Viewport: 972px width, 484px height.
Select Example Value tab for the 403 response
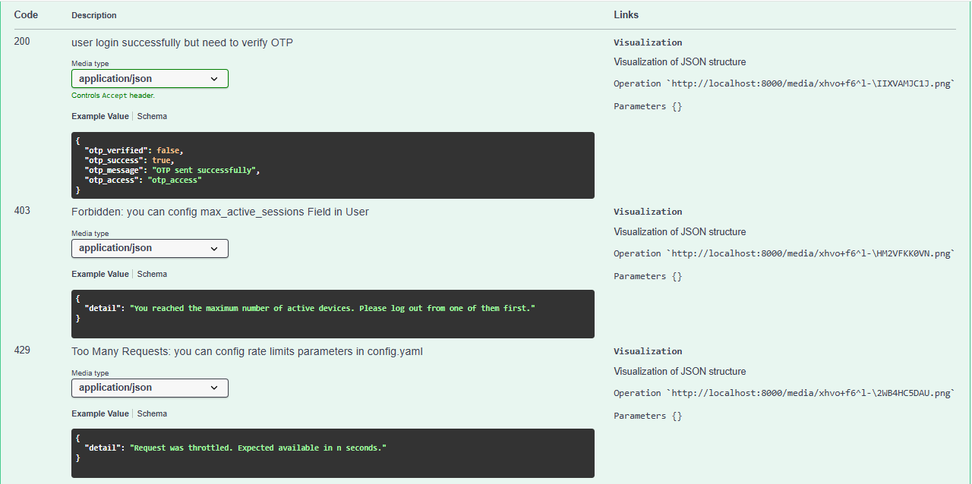coord(100,275)
